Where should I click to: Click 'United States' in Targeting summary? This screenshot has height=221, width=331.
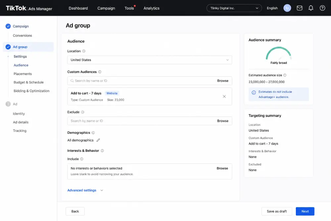(259, 131)
